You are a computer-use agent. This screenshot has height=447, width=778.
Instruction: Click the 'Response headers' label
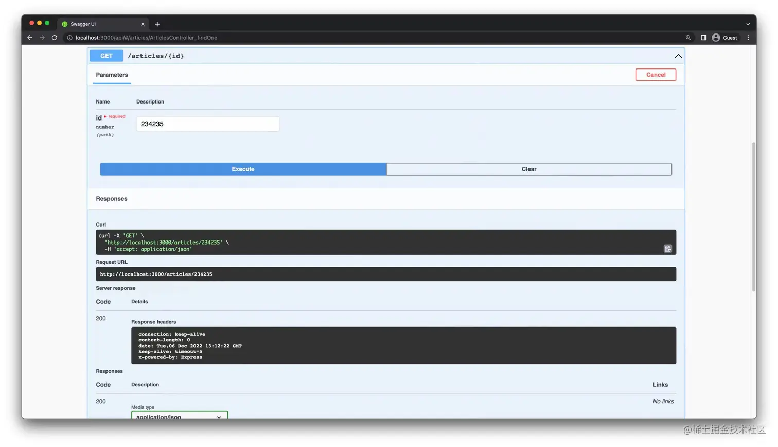point(153,322)
